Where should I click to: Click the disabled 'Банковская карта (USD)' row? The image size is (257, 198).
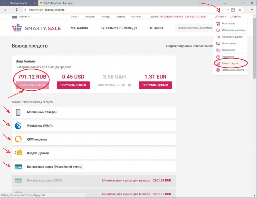tap(94, 181)
